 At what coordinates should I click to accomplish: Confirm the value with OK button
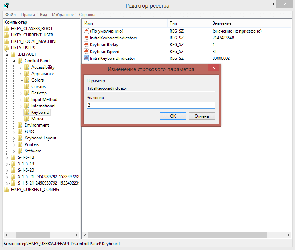173,116
